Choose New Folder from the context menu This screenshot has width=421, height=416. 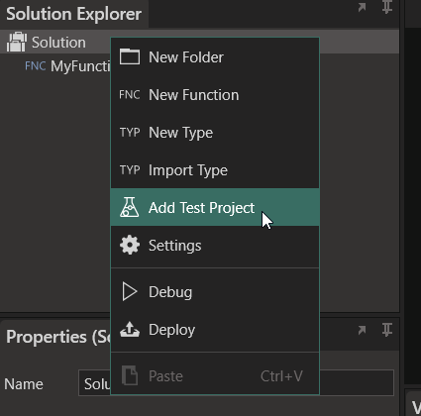tap(215, 57)
